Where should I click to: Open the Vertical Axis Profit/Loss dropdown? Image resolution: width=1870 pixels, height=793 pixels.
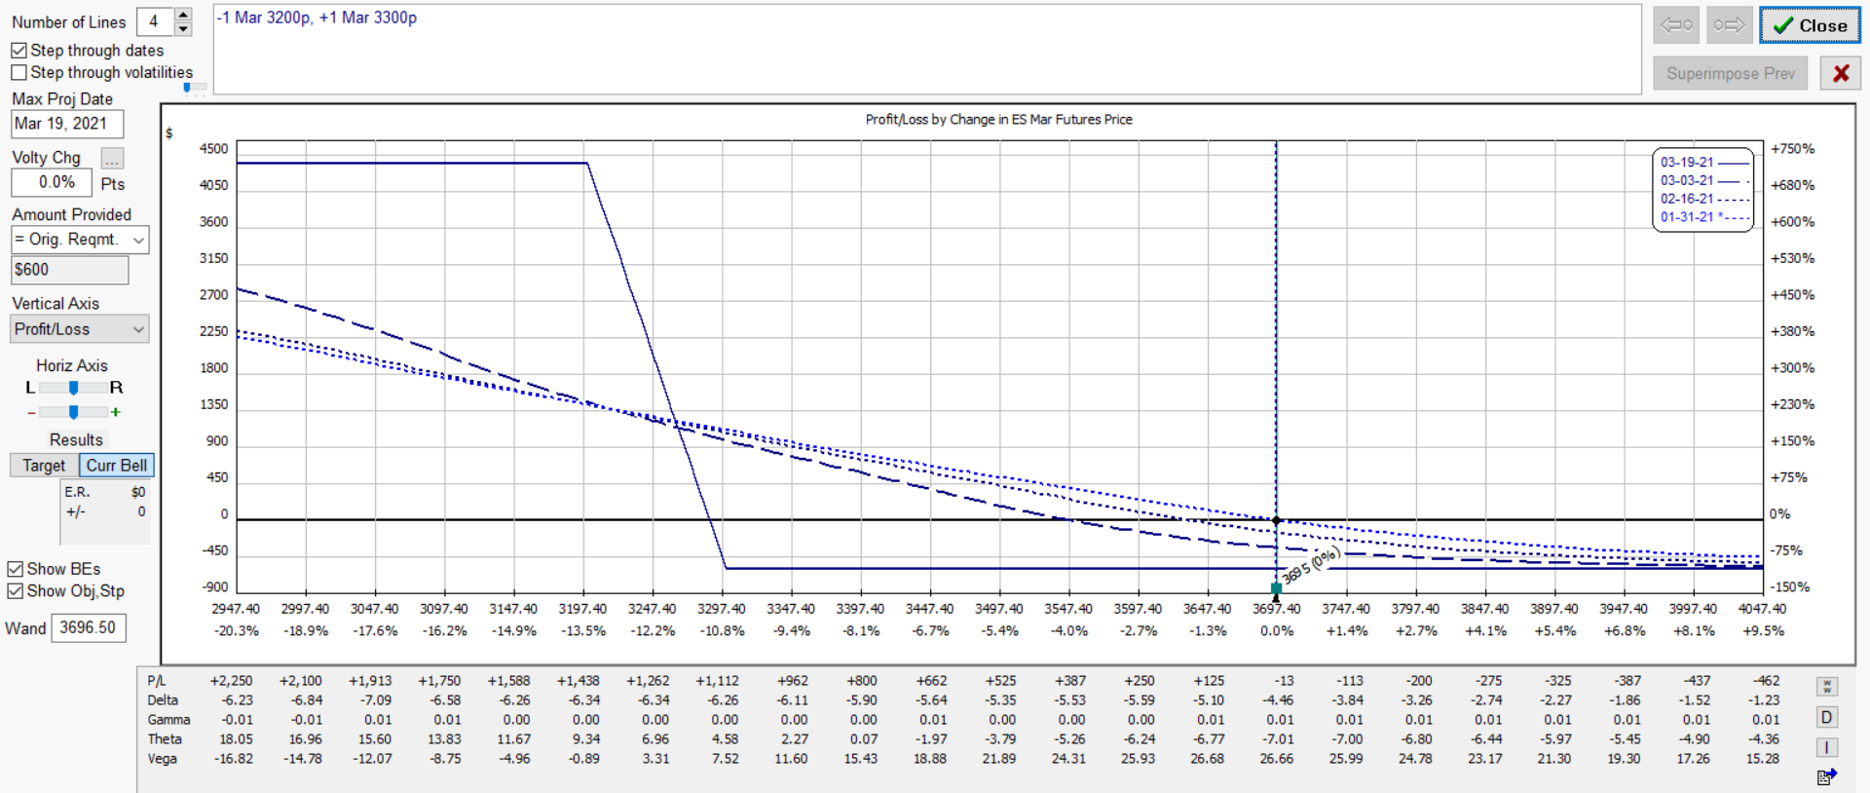[80, 329]
